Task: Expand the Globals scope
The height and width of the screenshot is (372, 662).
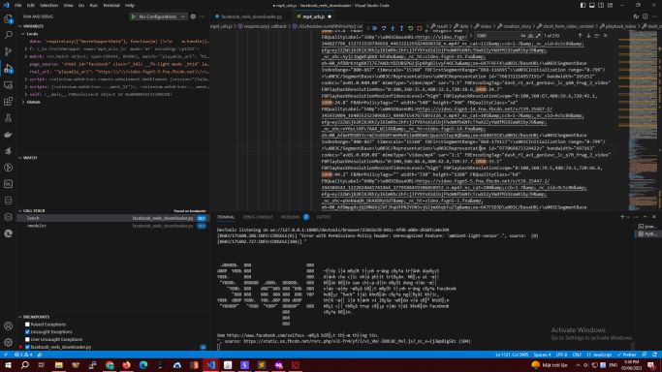Action: tap(23, 102)
